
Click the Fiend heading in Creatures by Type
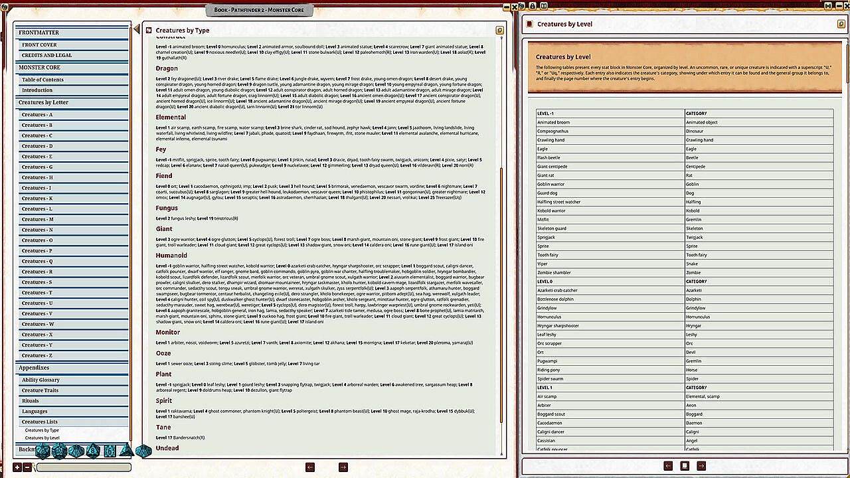pos(165,176)
